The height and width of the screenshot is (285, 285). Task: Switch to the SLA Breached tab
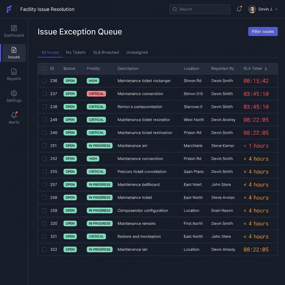[106, 52]
